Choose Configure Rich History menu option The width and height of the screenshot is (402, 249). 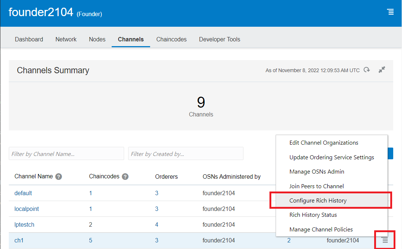(x=318, y=200)
